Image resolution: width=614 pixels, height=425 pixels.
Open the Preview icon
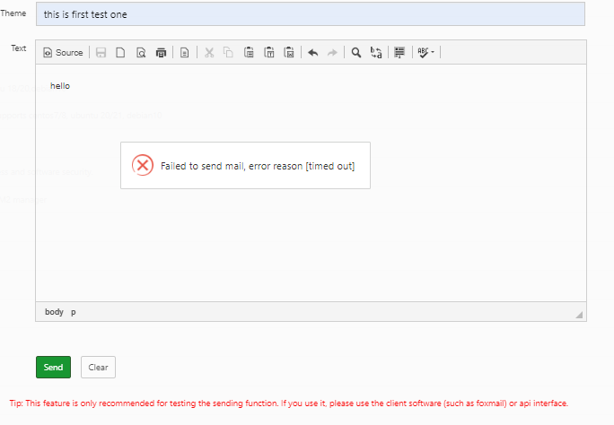coord(141,52)
